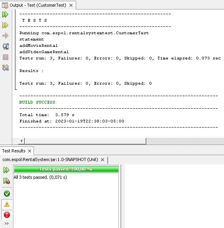The width and height of the screenshot is (224, 228).
Task: Click Re-run with different parameters yellow arrows
Action: [6, 25]
